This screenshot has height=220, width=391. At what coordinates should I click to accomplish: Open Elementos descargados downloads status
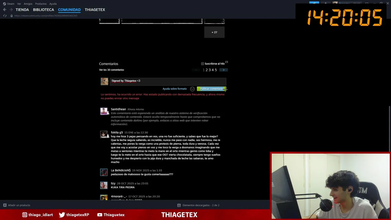click(201, 205)
